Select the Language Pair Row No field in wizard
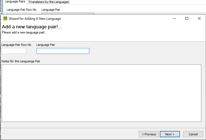 coord(14,51)
